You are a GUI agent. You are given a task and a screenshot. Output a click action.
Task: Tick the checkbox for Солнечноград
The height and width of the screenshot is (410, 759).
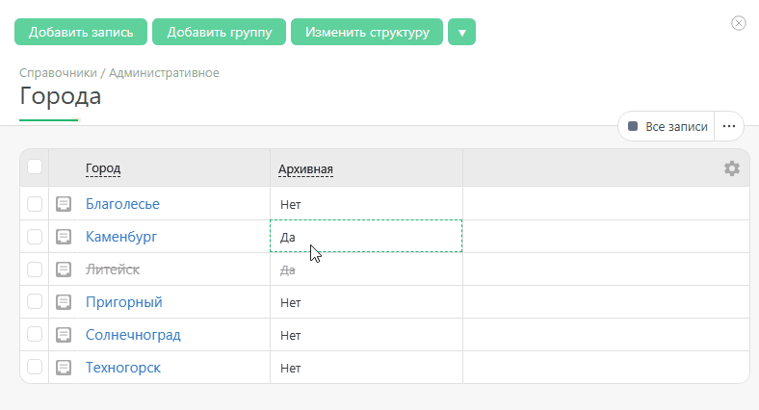point(35,335)
